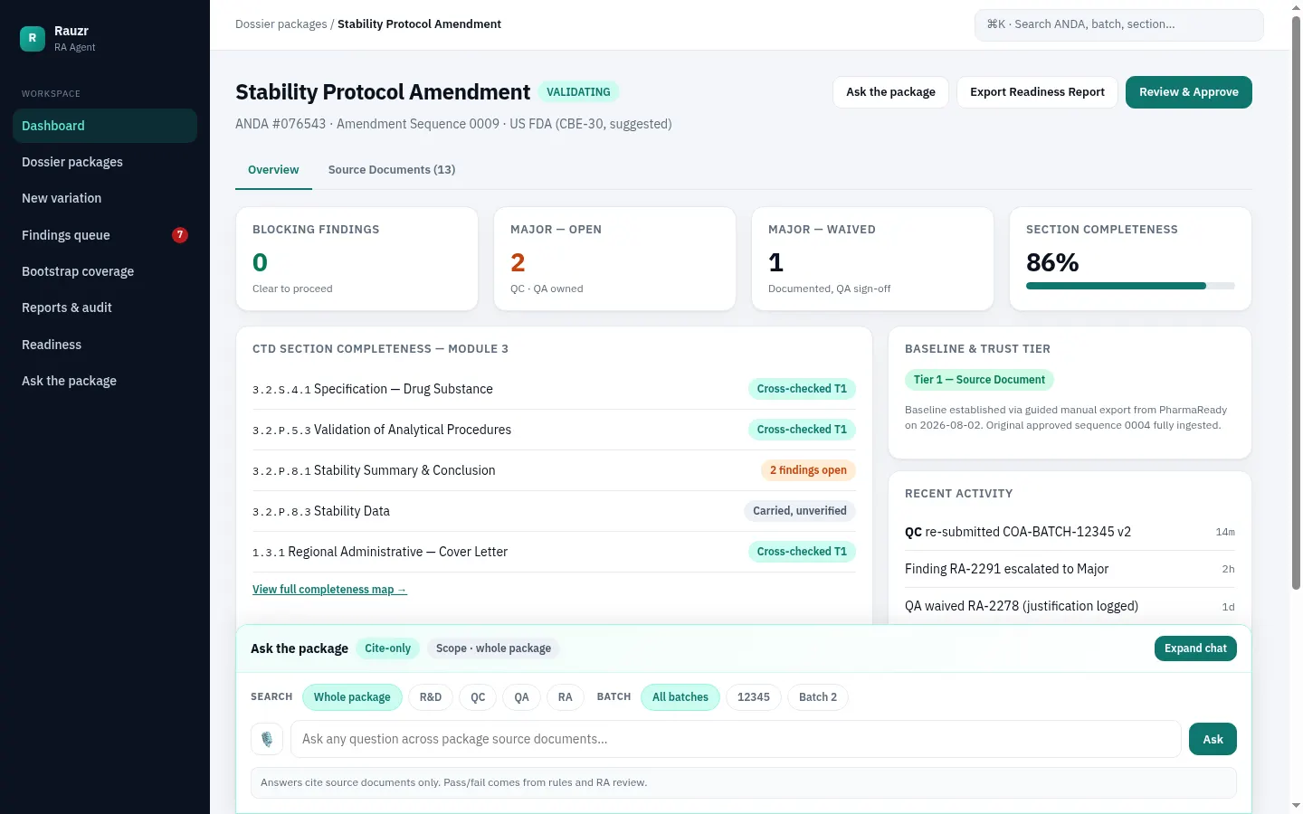Select the All batches filter
The width and height of the screenshot is (1303, 814).
coord(680,697)
